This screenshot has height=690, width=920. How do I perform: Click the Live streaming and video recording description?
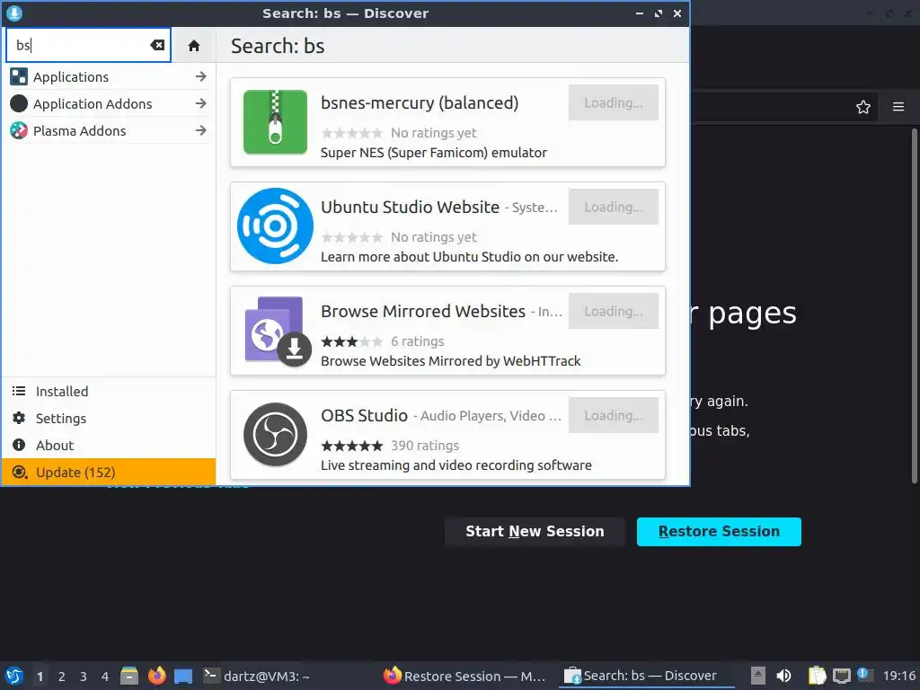[x=456, y=465]
